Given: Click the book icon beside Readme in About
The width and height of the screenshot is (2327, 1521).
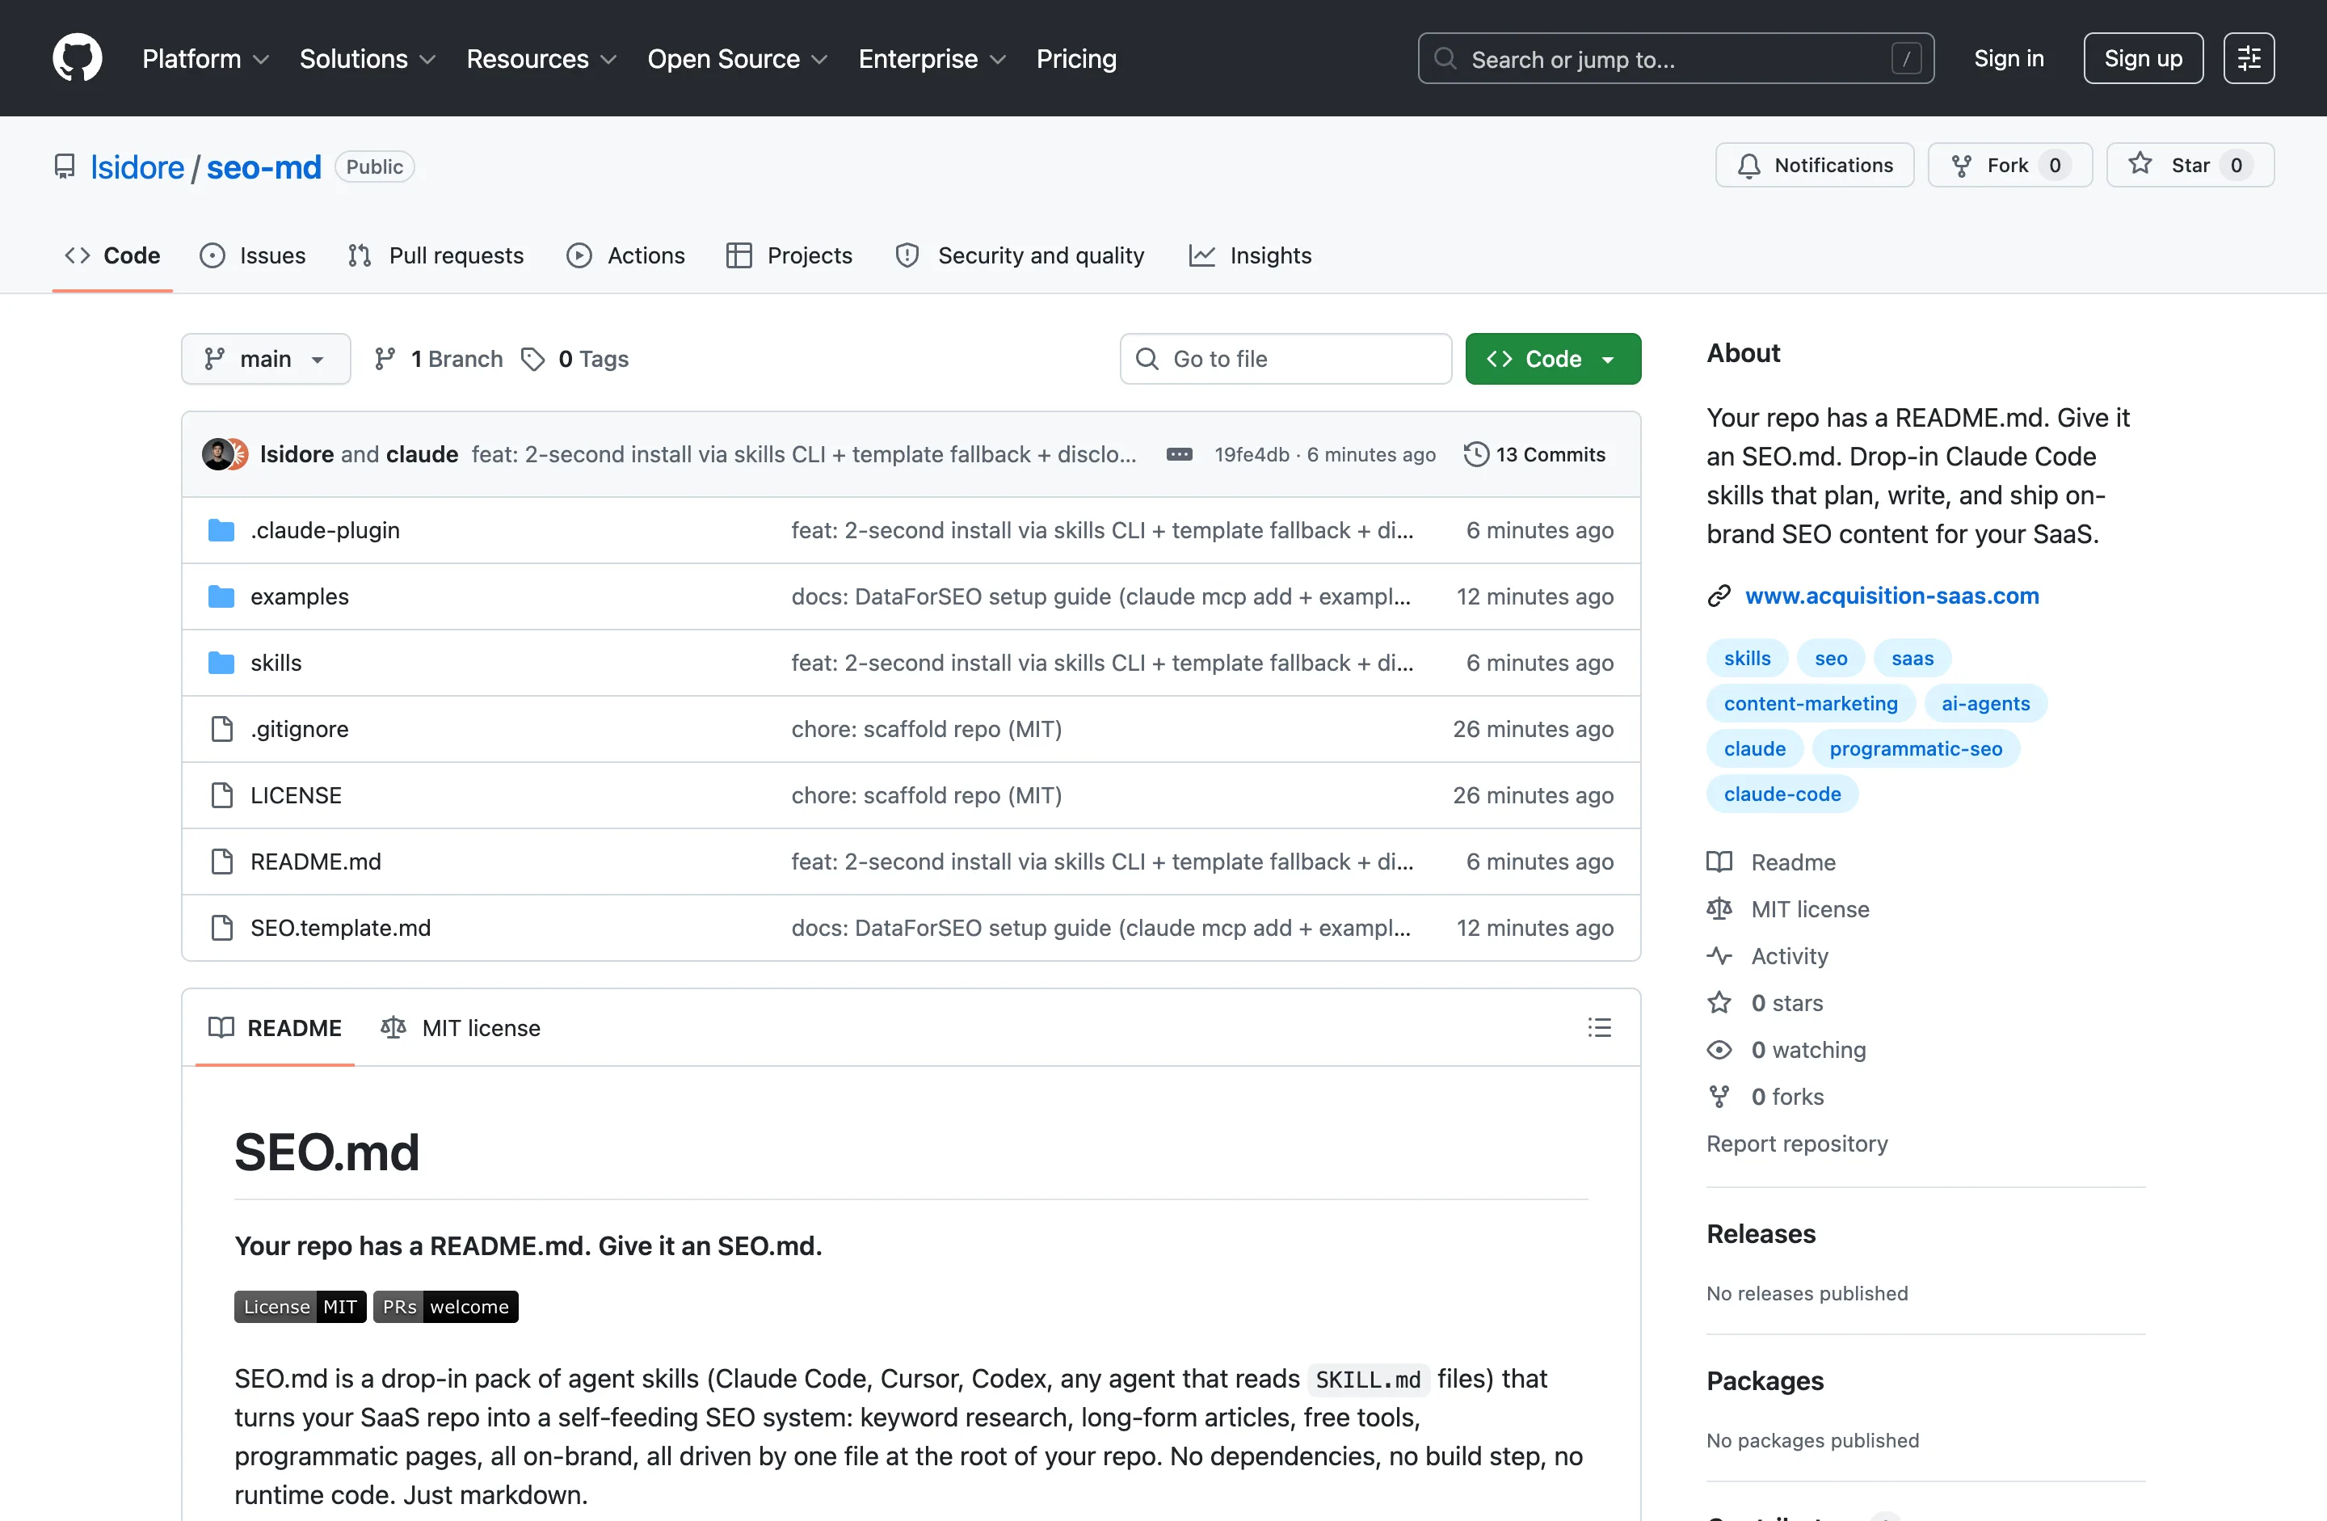Looking at the screenshot, I should 1719,862.
